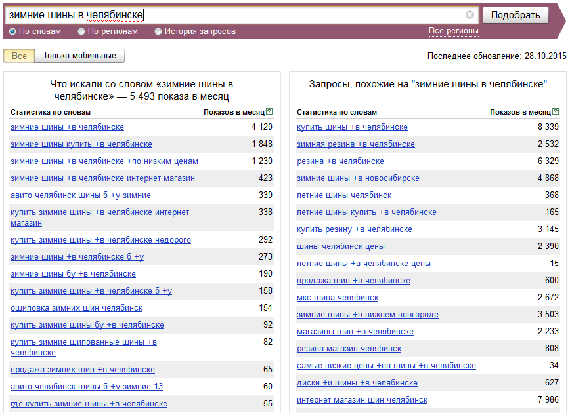
Task: Open link 'мкс шина челябинск'
Action: coord(338,298)
